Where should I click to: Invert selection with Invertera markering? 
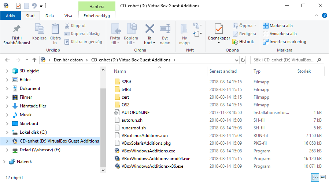[284, 42]
